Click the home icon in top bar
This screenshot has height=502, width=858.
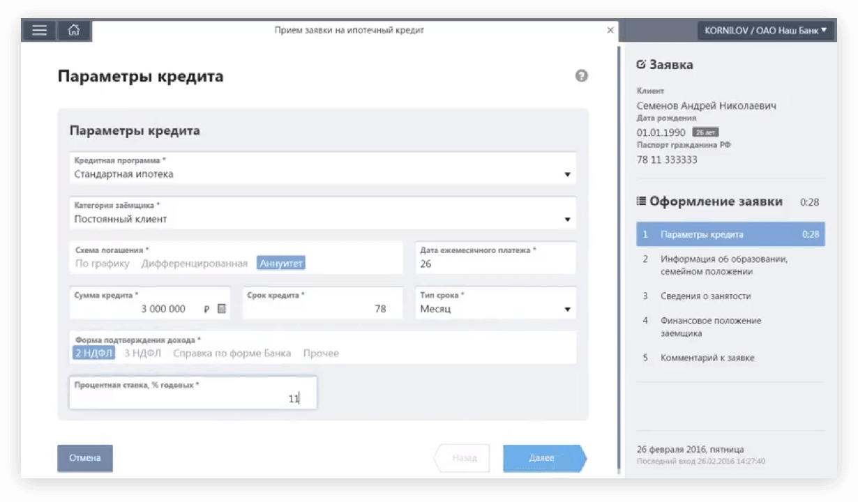coord(73,30)
